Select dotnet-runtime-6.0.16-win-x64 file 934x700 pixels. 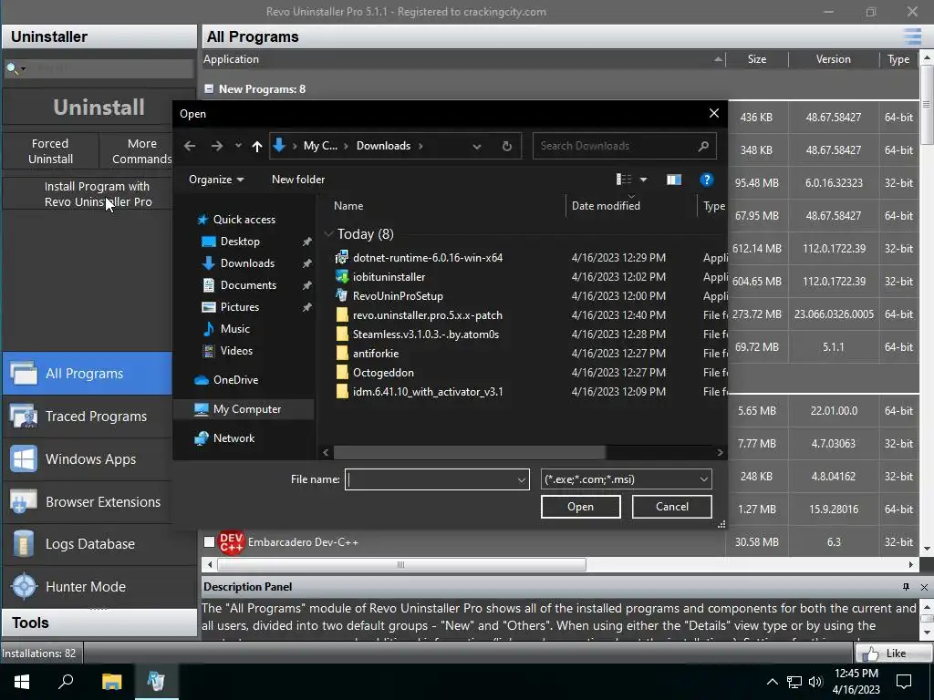pyautogui.click(x=428, y=258)
